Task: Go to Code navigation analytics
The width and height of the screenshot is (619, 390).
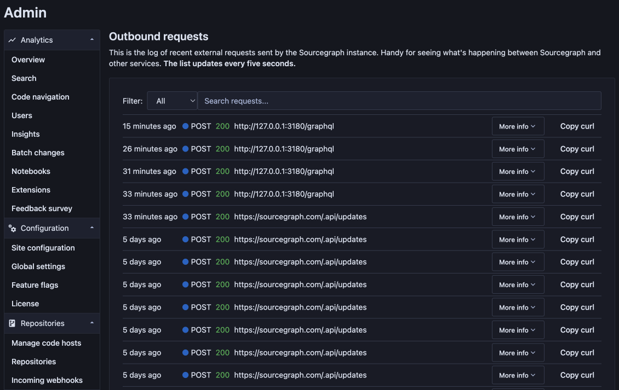Action: 41,97
